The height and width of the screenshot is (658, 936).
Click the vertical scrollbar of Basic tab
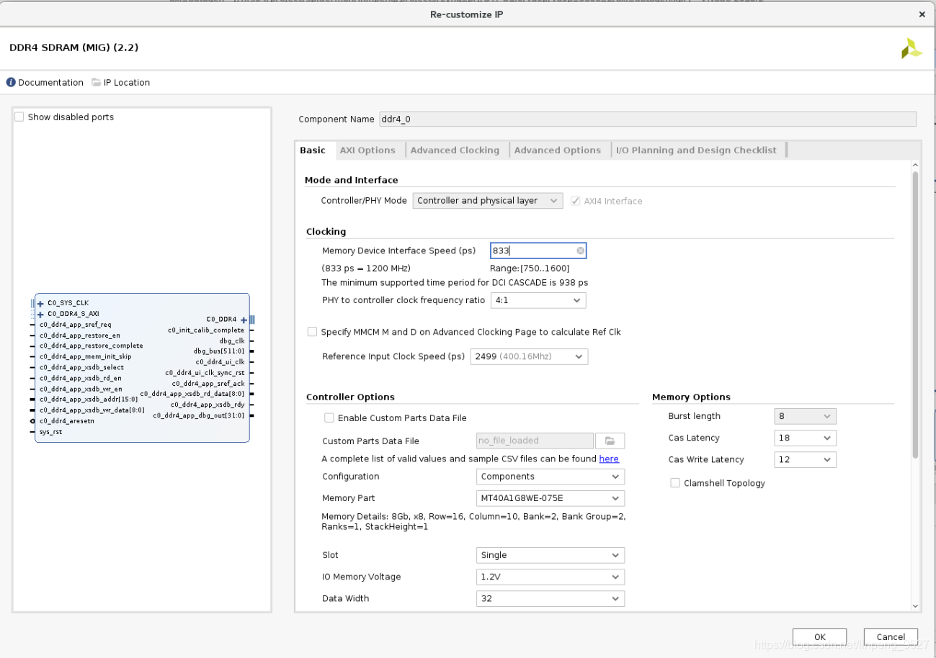tap(915, 314)
